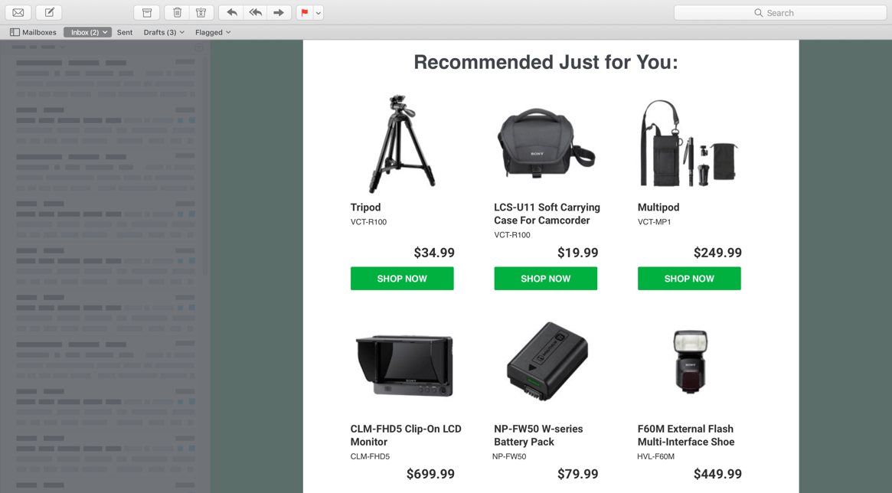Reply all to the message
This screenshot has width=892, height=493.
click(x=256, y=12)
